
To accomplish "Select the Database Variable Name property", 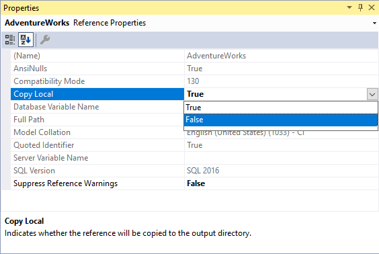I will (x=97, y=107).
